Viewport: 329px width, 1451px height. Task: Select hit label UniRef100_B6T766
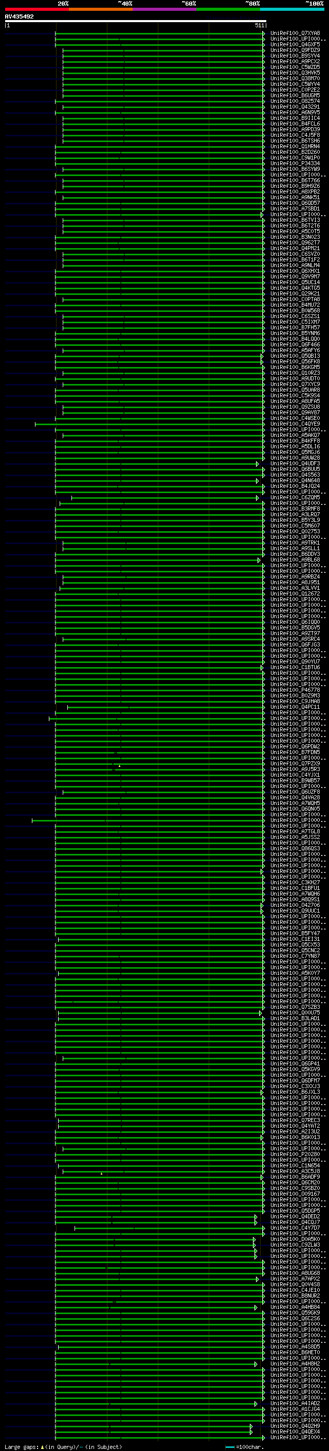[x=295, y=180]
